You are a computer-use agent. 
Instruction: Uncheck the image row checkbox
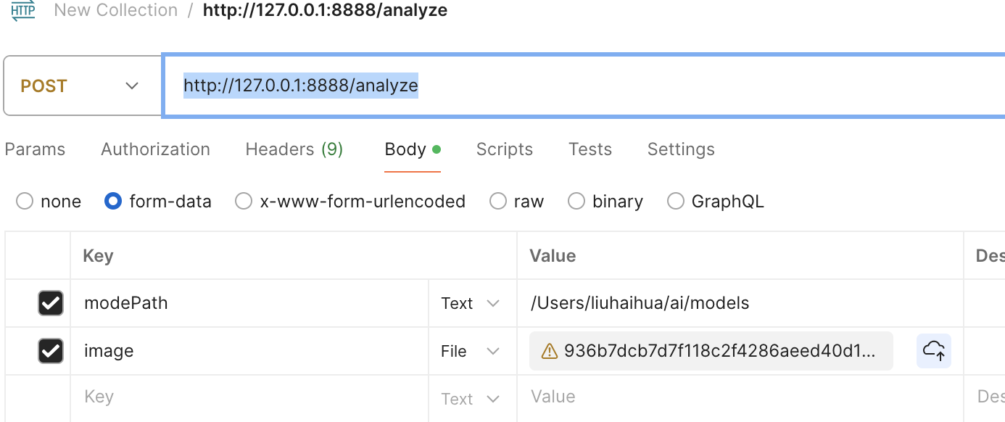[51, 351]
